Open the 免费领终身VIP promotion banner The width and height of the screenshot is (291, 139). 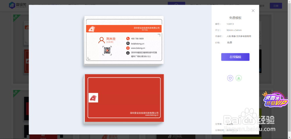pos(275,100)
